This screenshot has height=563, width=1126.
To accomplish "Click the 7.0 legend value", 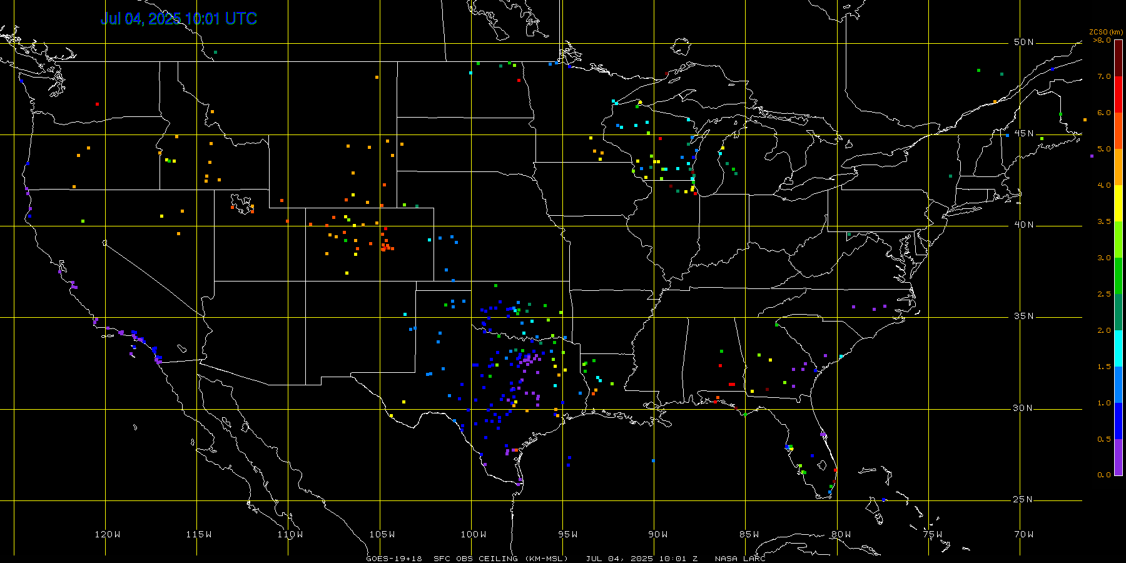I will coord(1104,76).
